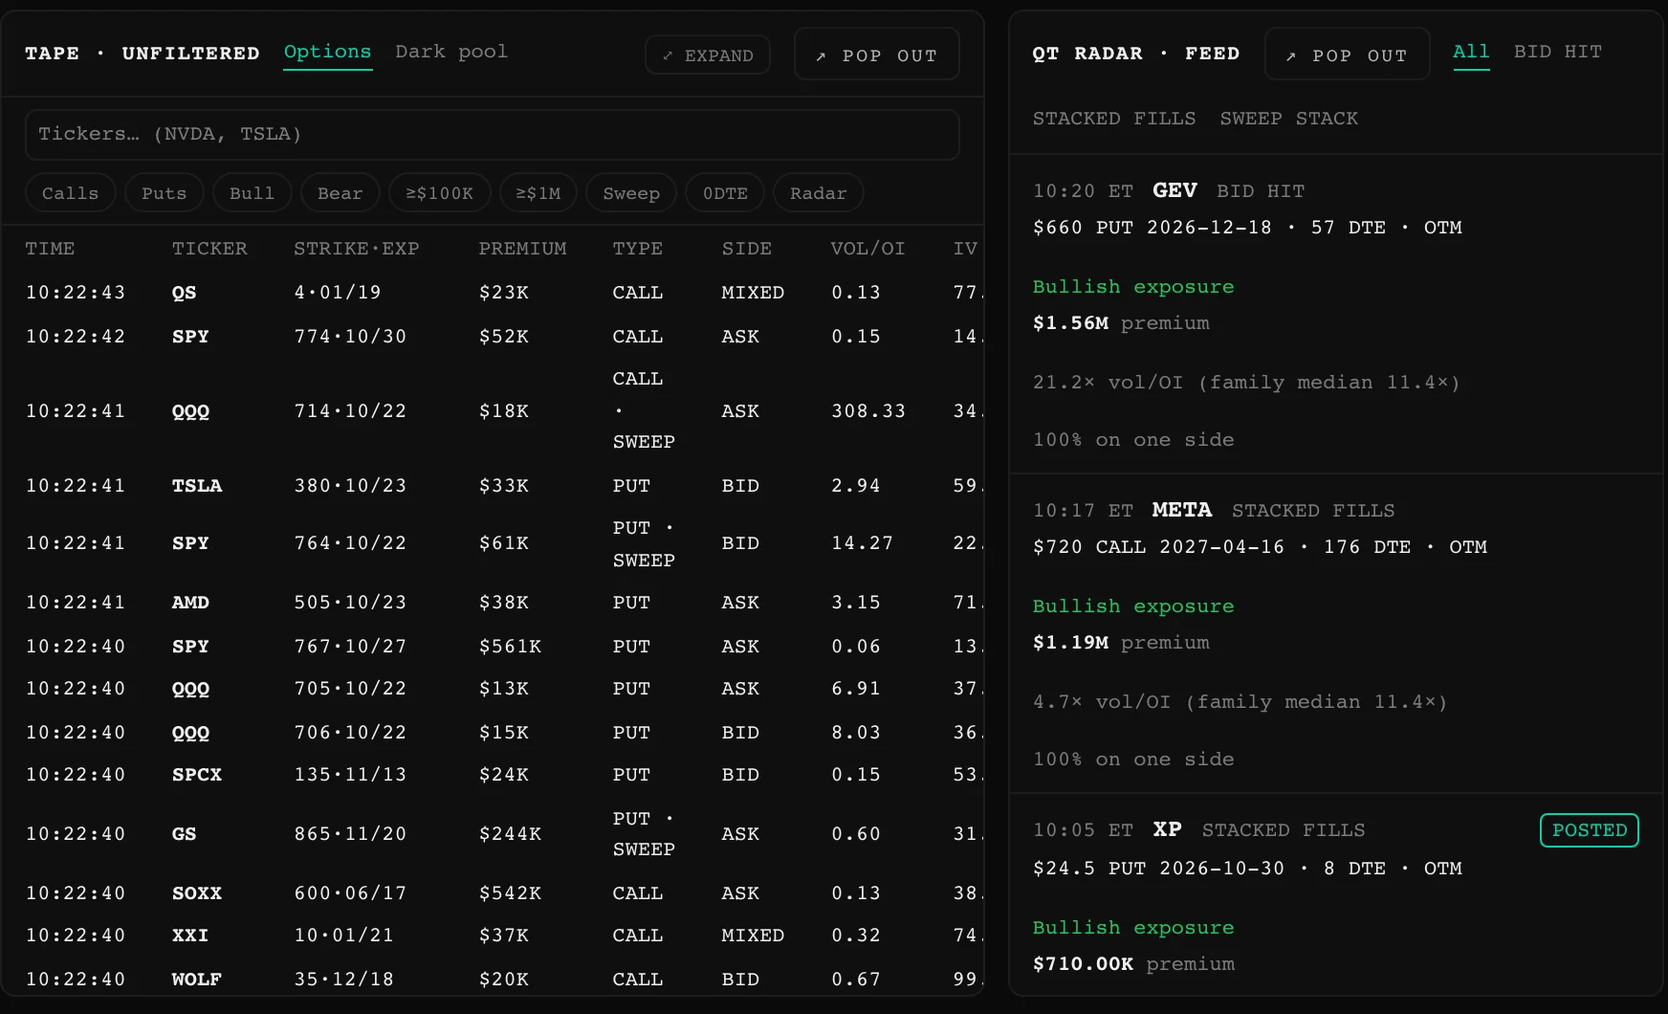Select the $561K premium cell
This screenshot has height=1014, width=1668.
coord(510,647)
